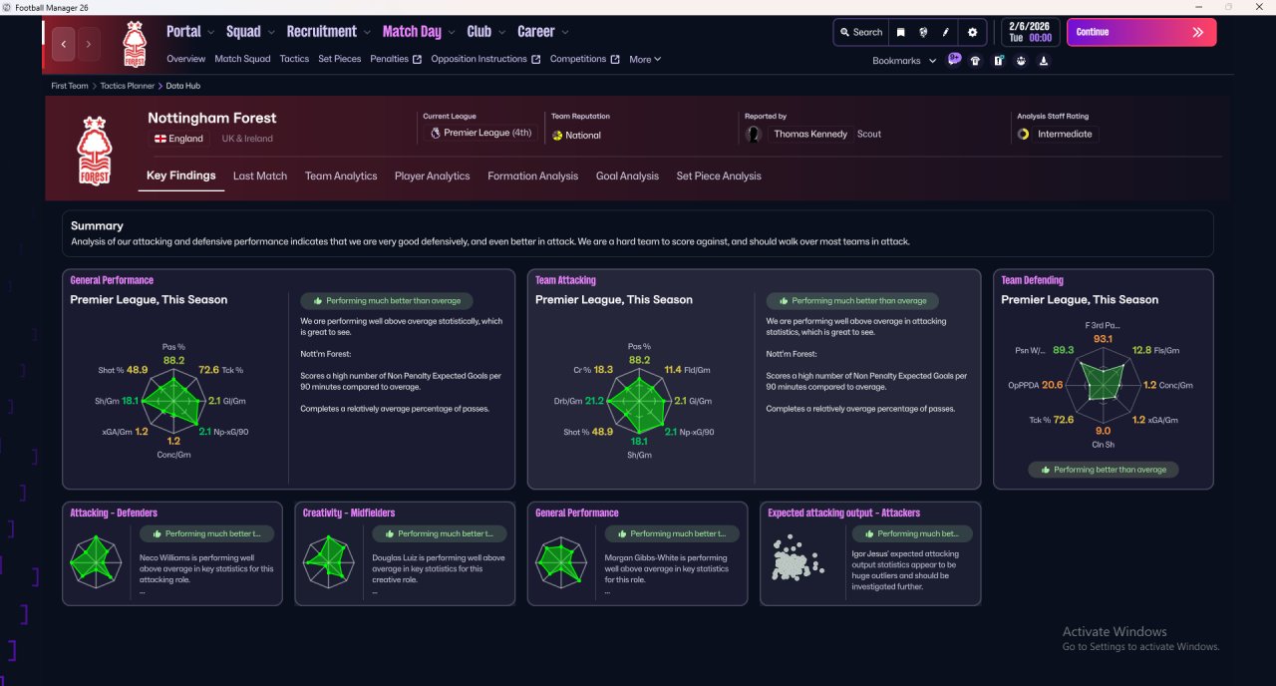Expand the Club menu

(485, 32)
